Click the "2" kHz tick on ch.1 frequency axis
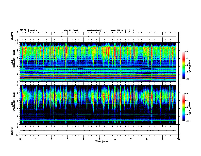Image resolution: width=201 pixels, height=156 pixels. coord(18,74)
